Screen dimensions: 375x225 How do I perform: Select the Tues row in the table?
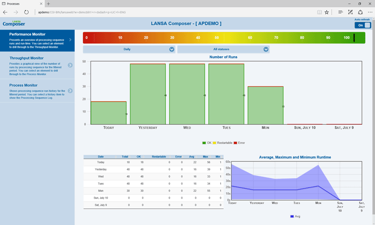(153, 184)
